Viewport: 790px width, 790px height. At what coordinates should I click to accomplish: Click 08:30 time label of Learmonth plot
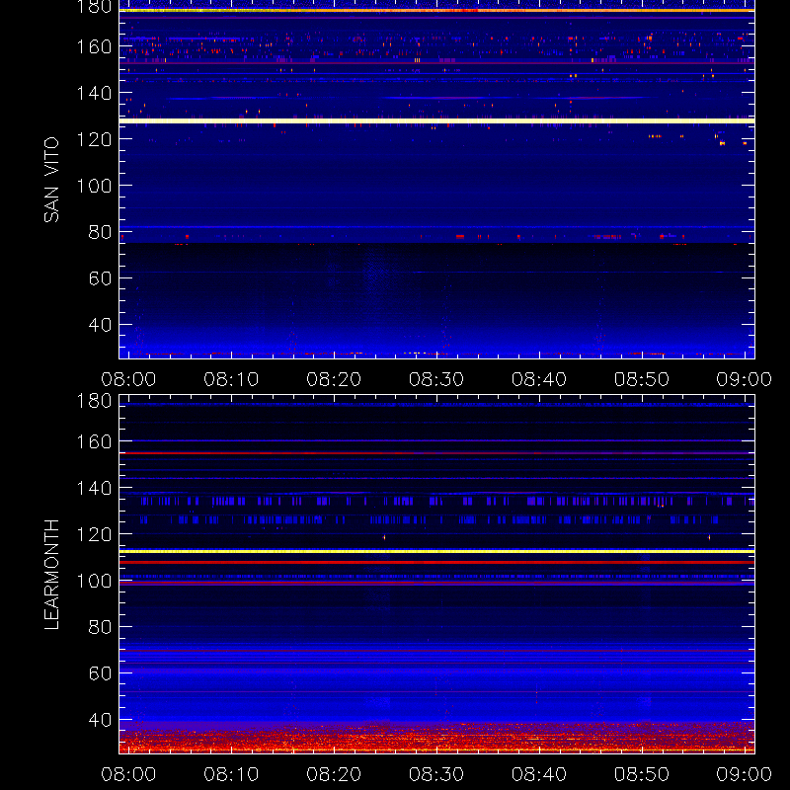[436, 774]
